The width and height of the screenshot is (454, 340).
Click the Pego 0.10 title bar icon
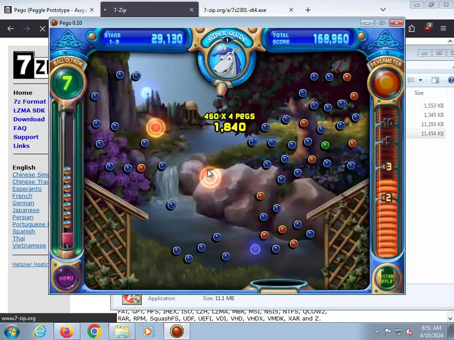pyautogui.click(x=54, y=23)
